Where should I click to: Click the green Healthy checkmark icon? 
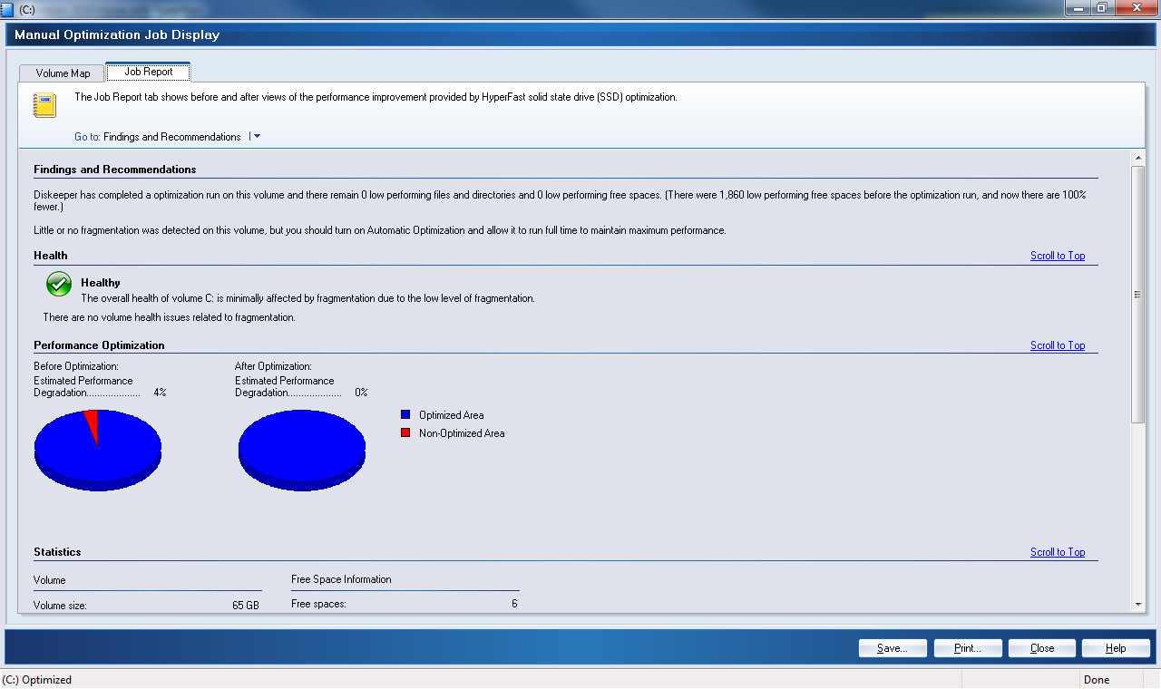pyautogui.click(x=59, y=285)
